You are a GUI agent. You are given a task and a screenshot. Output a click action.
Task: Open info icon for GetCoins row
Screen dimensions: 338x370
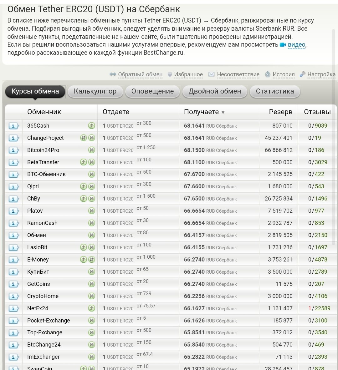coord(13,284)
